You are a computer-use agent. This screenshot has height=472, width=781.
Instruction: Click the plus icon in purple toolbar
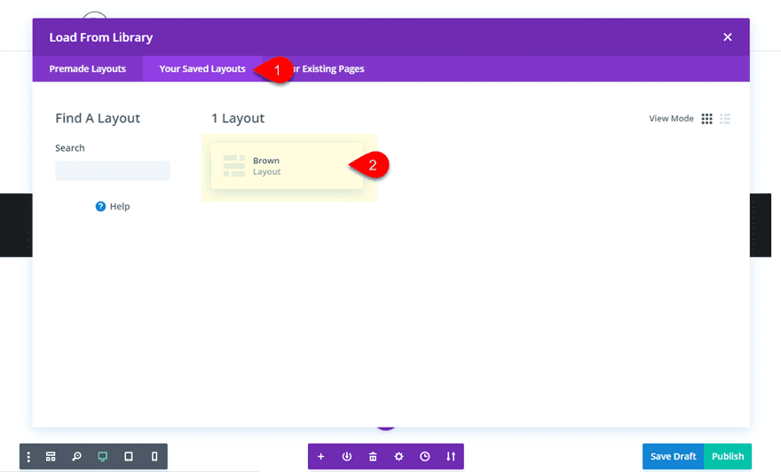pyautogui.click(x=320, y=457)
